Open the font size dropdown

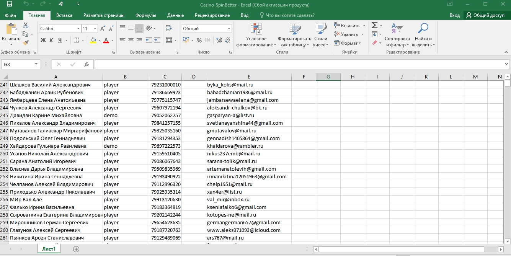(95, 29)
